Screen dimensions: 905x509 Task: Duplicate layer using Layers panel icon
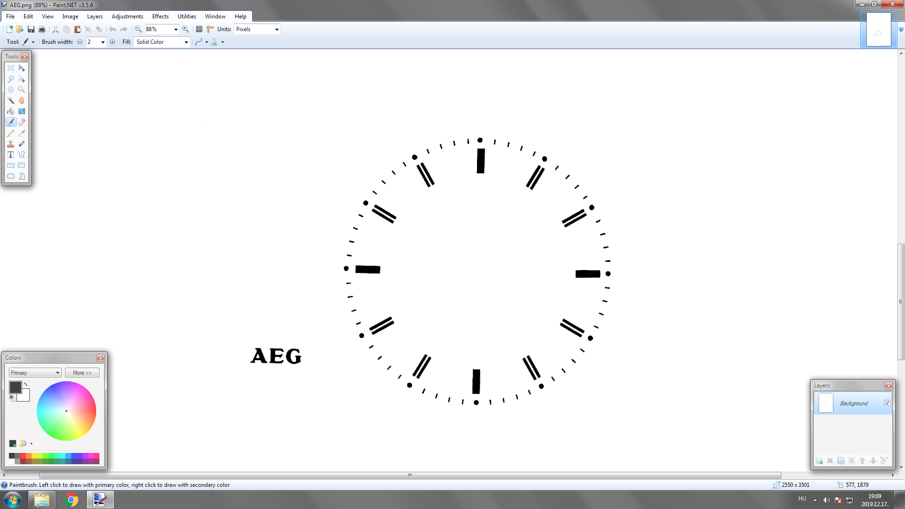click(x=841, y=460)
